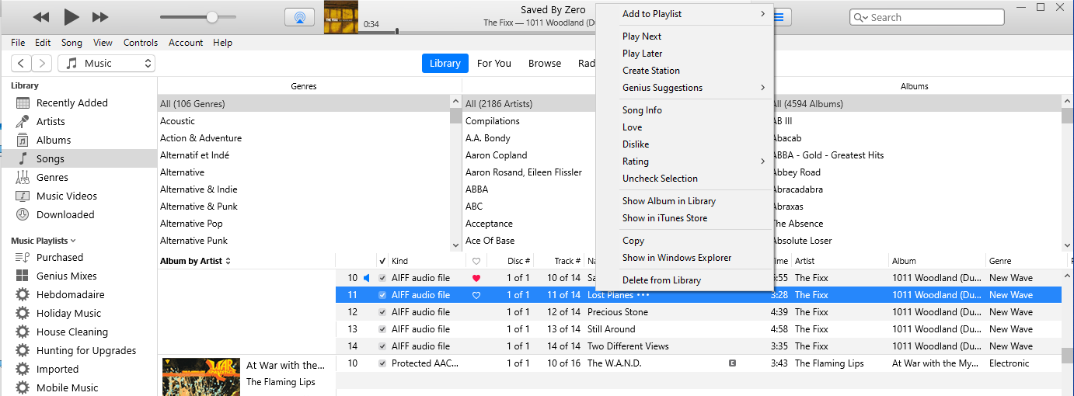The width and height of the screenshot is (1074, 396).
Task: Open the Holiday Music smart playlist
Action: (68, 313)
